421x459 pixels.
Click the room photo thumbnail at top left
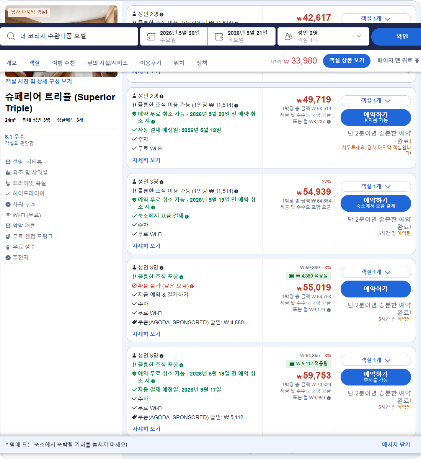[x=61, y=14]
